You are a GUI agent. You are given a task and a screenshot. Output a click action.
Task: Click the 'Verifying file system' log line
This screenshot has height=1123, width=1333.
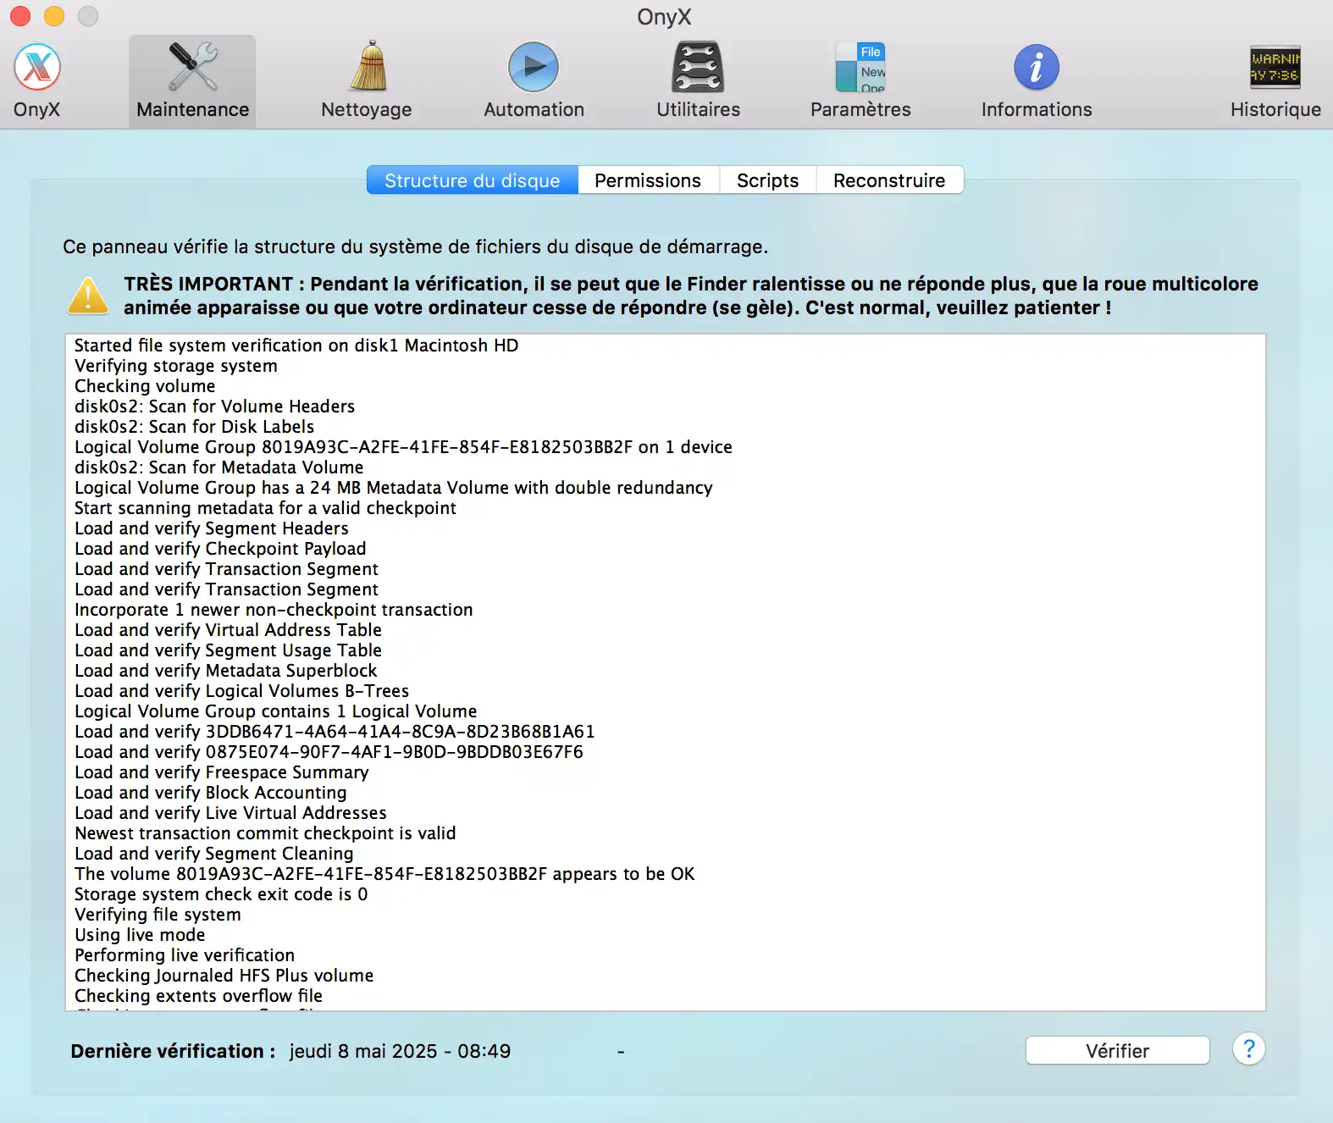coord(158,915)
